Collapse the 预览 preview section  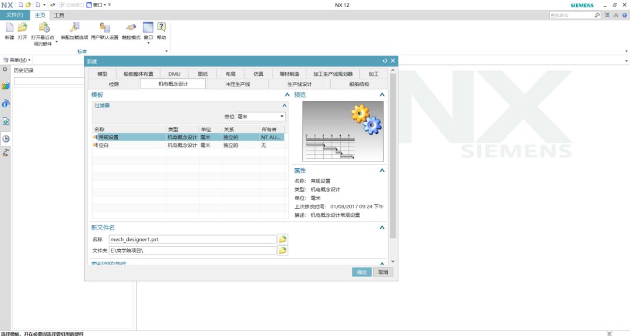pyautogui.click(x=381, y=95)
